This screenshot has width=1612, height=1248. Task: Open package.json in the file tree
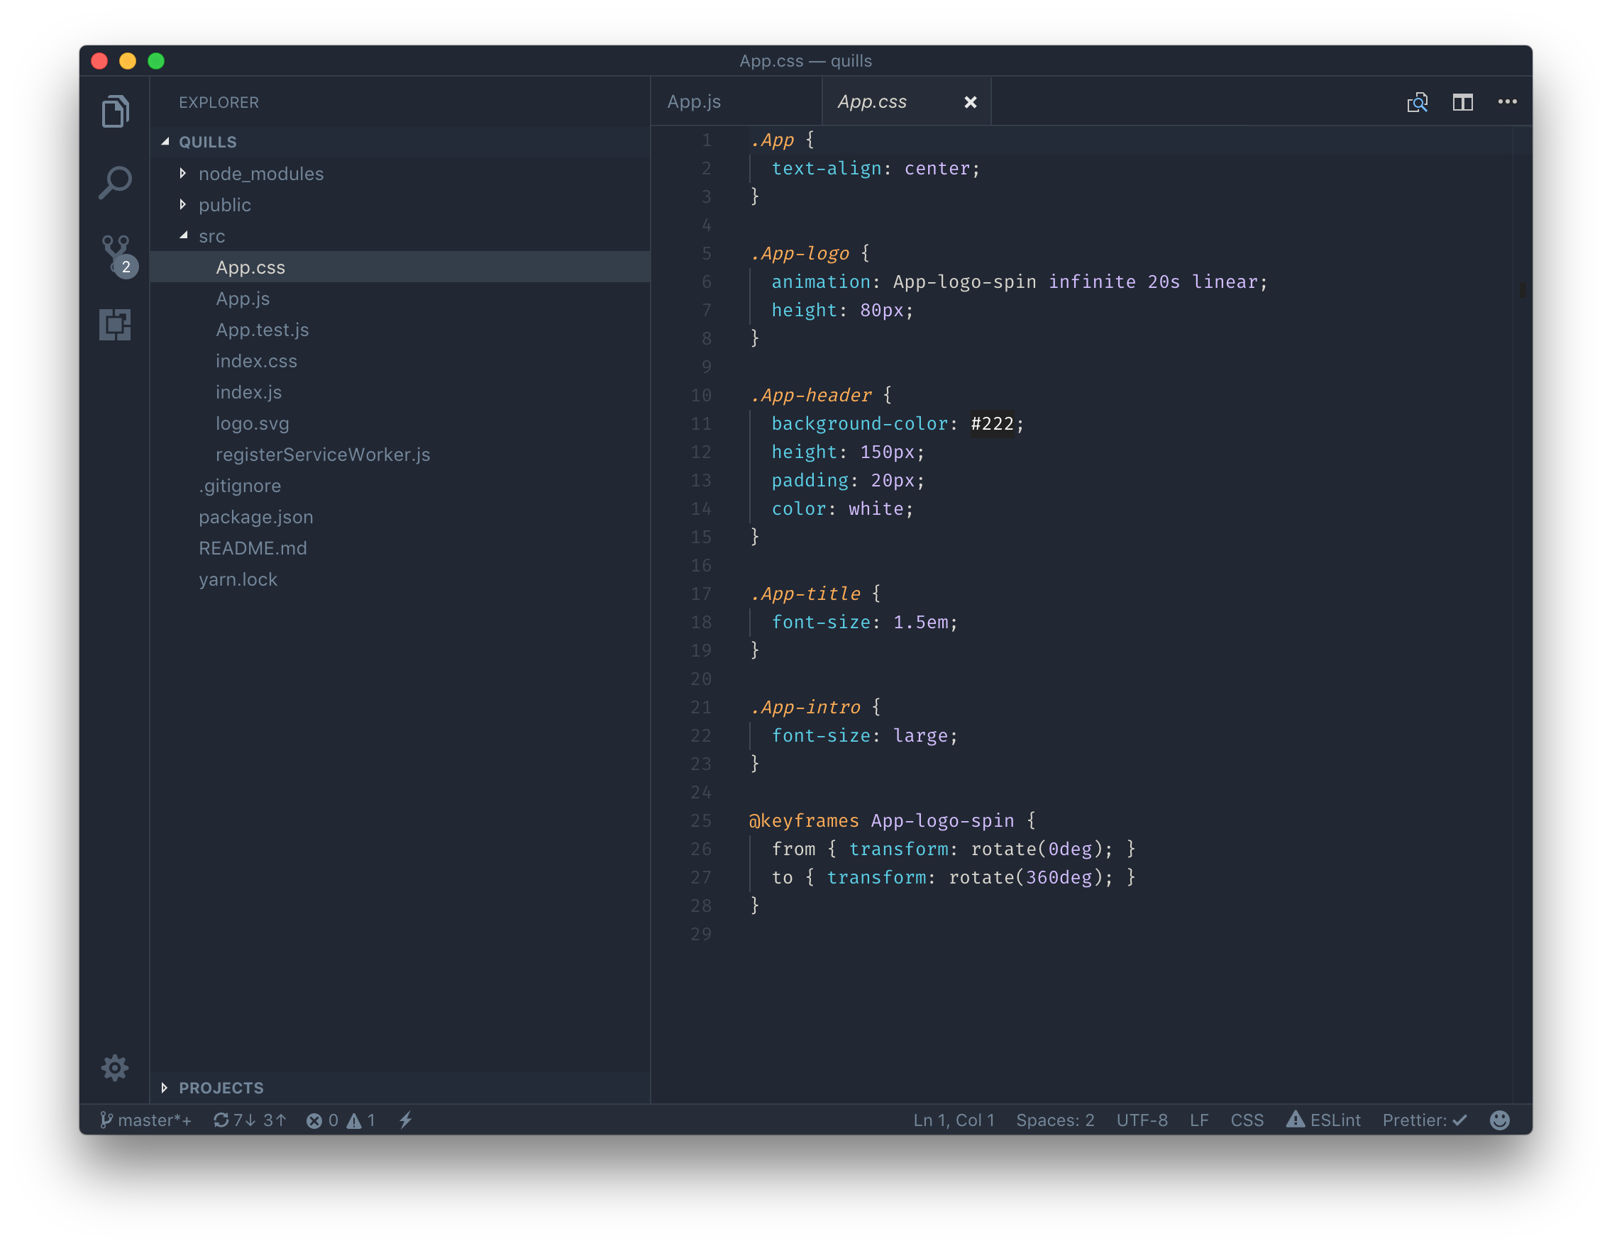point(255,517)
